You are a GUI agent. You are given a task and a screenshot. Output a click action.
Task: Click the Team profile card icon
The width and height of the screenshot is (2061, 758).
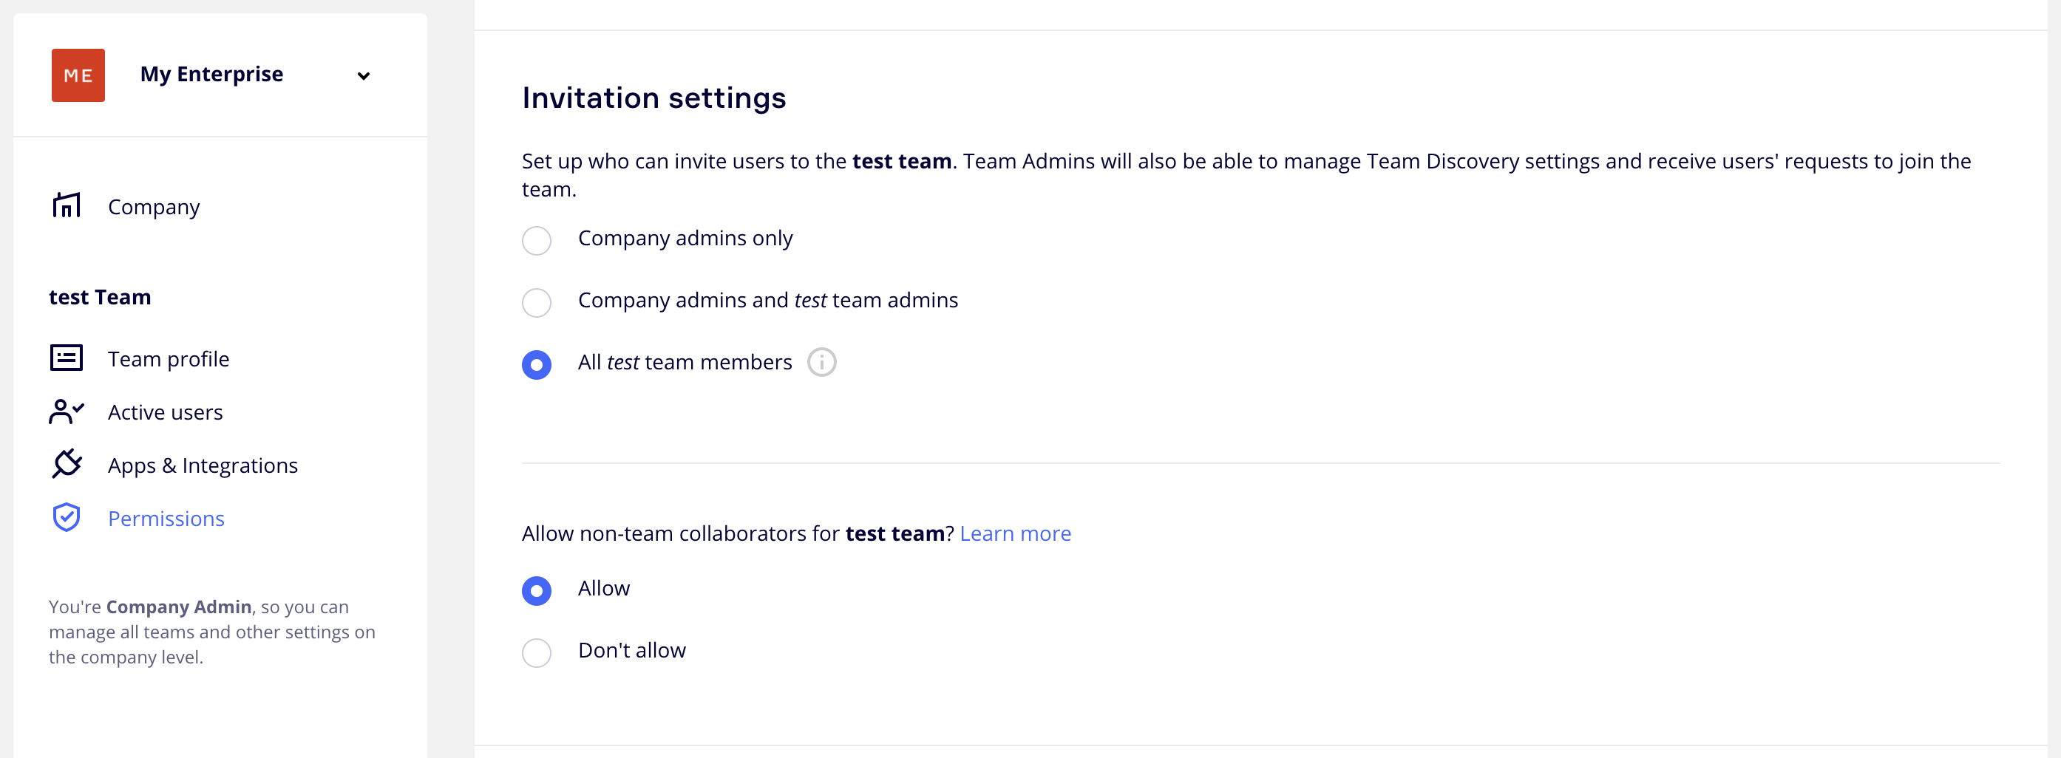pos(67,358)
